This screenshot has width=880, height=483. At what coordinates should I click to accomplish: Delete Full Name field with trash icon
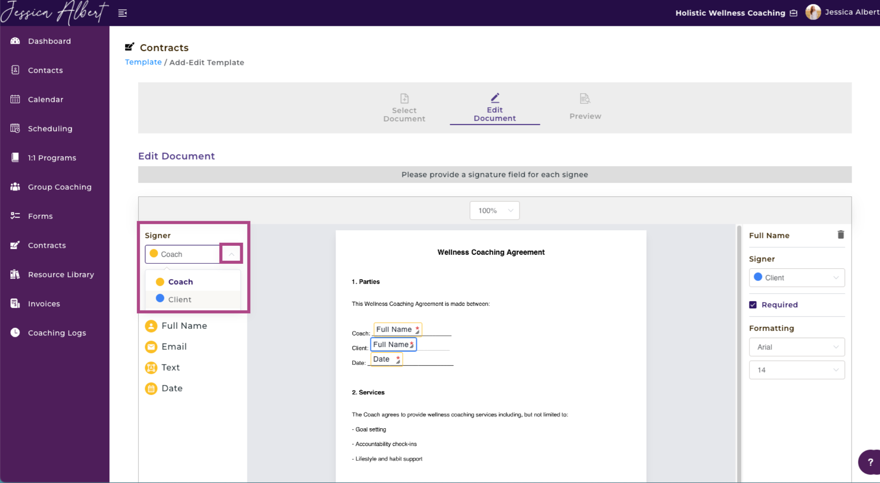coord(841,235)
